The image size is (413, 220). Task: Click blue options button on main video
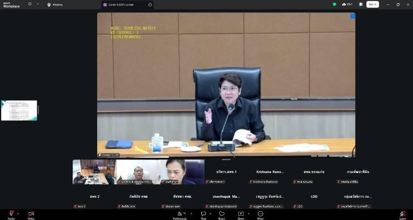353,16
